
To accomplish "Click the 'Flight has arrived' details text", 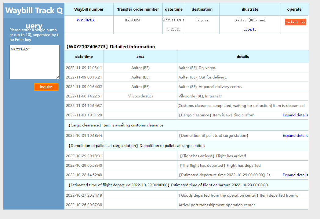I will click(213, 156).
